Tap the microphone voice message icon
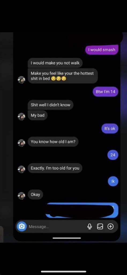This screenshot has width=127, height=275. (89, 227)
